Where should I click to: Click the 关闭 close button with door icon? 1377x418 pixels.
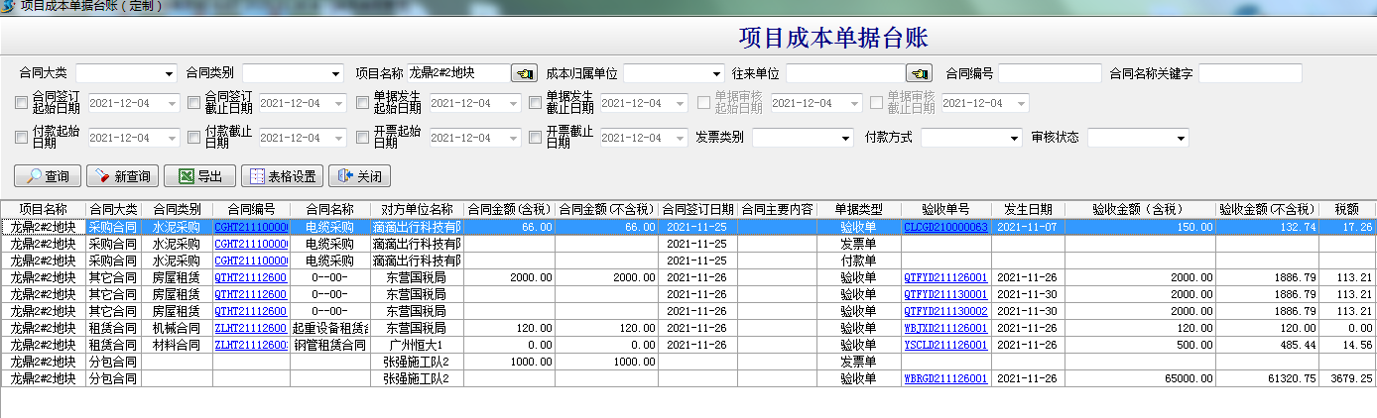[359, 176]
